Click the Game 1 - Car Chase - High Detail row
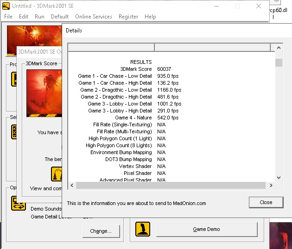 point(128,83)
